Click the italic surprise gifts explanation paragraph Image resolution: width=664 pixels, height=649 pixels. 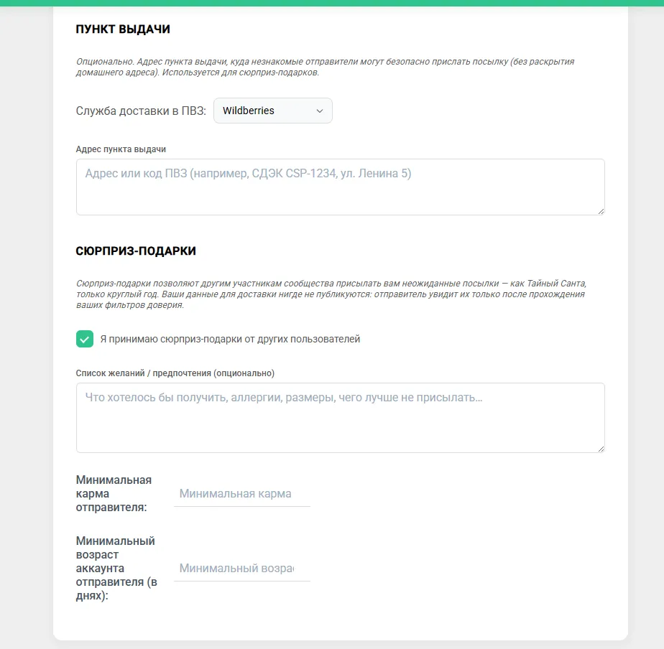[331, 294]
